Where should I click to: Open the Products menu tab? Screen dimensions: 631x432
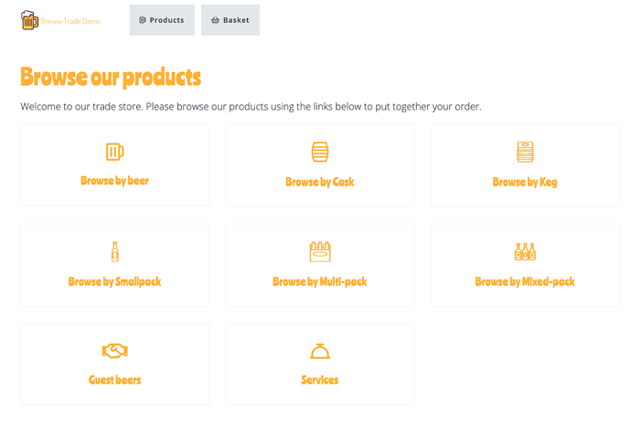coord(162,20)
